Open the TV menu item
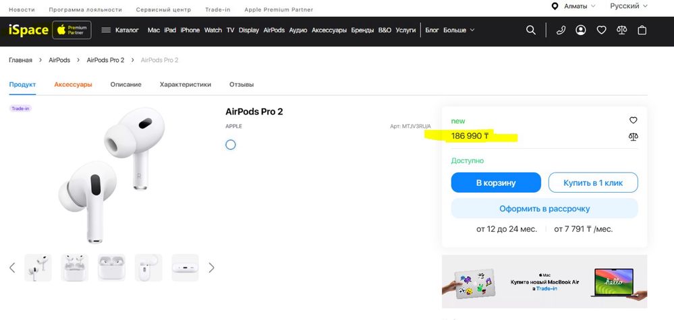The height and width of the screenshot is (320, 674). tap(230, 30)
